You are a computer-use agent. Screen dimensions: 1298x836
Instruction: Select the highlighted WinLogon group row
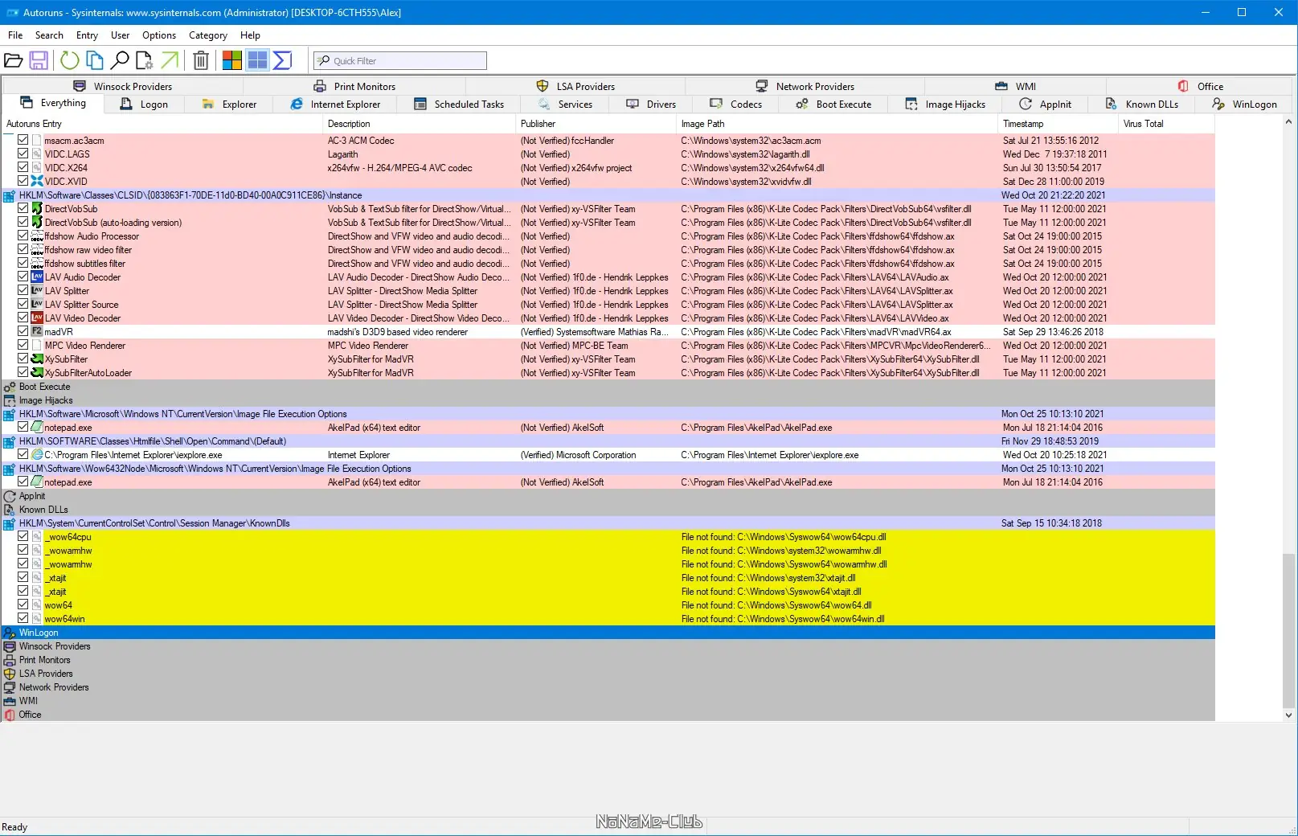click(608, 633)
